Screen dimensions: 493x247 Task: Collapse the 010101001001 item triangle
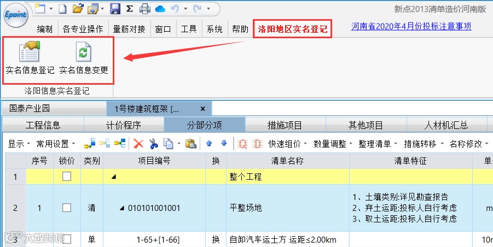pyautogui.click(x=122, y=208)
